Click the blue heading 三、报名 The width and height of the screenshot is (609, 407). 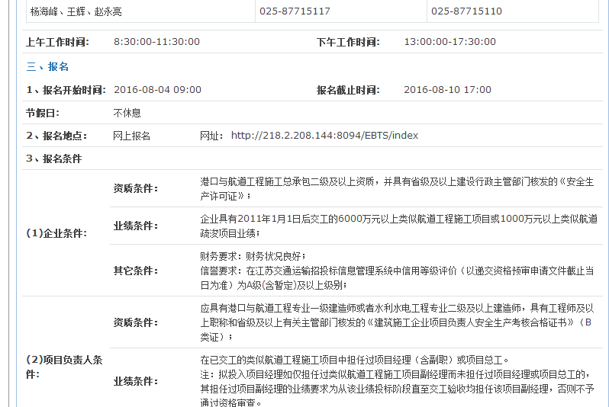tap(47, 66)
